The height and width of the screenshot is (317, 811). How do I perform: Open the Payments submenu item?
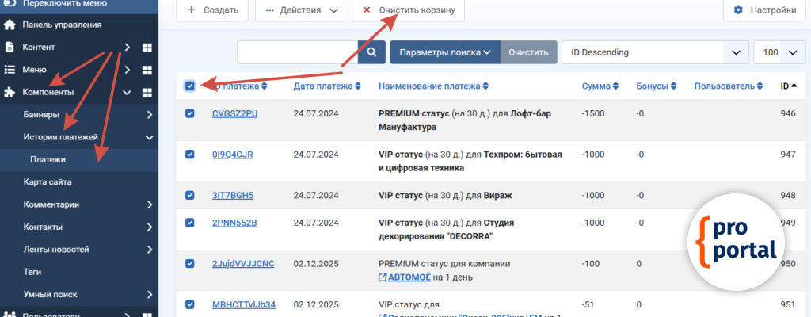(x=48, y=159)
